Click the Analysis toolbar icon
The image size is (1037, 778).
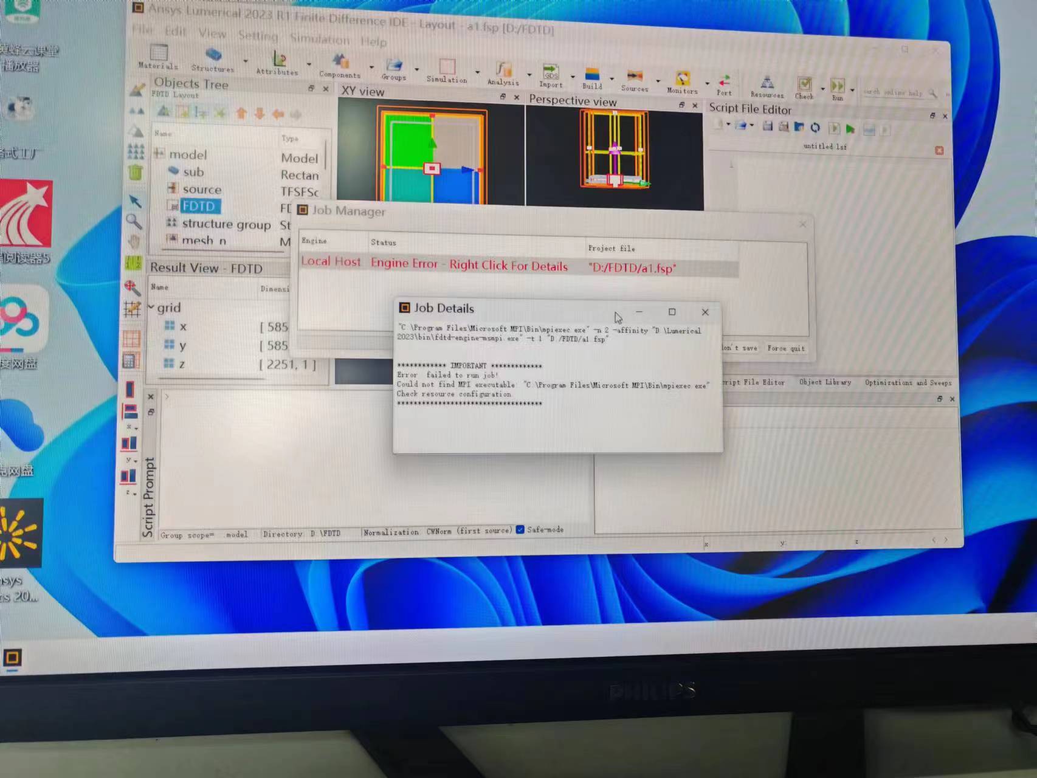tap(503, 69)
